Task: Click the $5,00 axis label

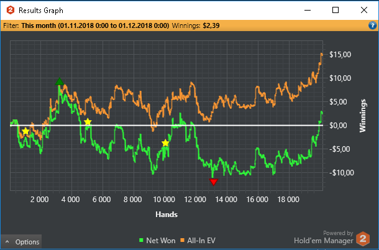Action: coord(338,101)
